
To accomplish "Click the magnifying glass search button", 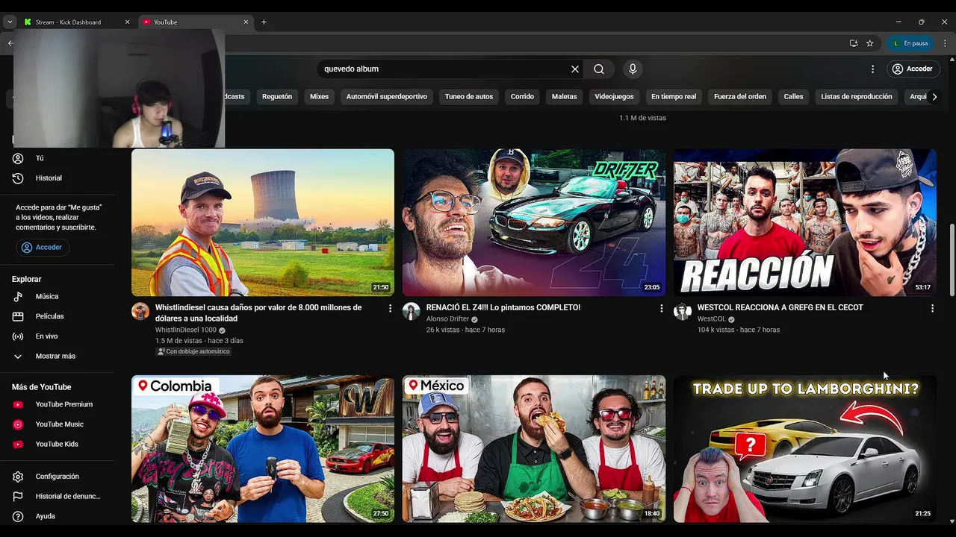I will pyautogui.click(x=599, y=69).
